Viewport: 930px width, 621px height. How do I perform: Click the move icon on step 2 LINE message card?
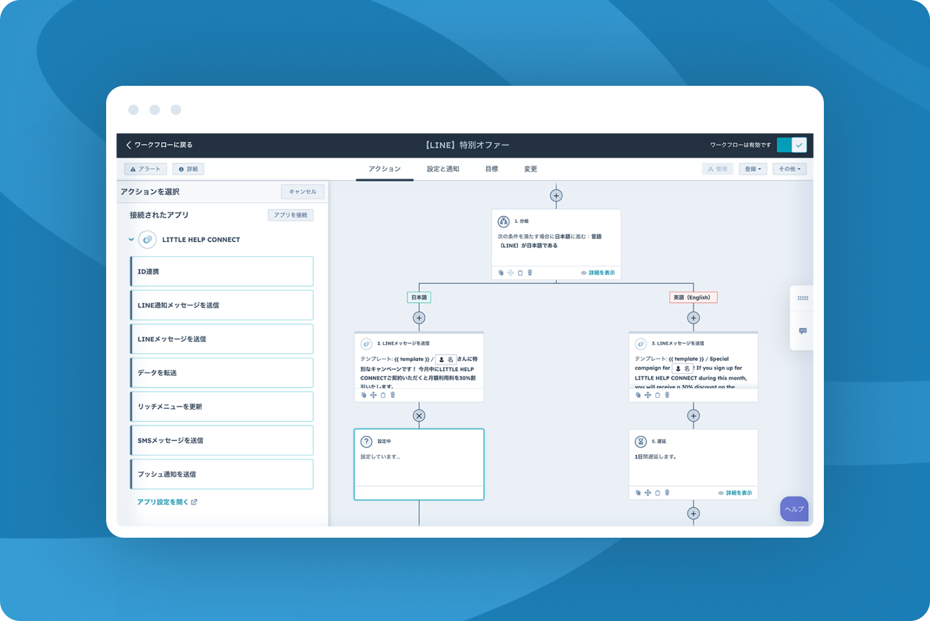373,395
